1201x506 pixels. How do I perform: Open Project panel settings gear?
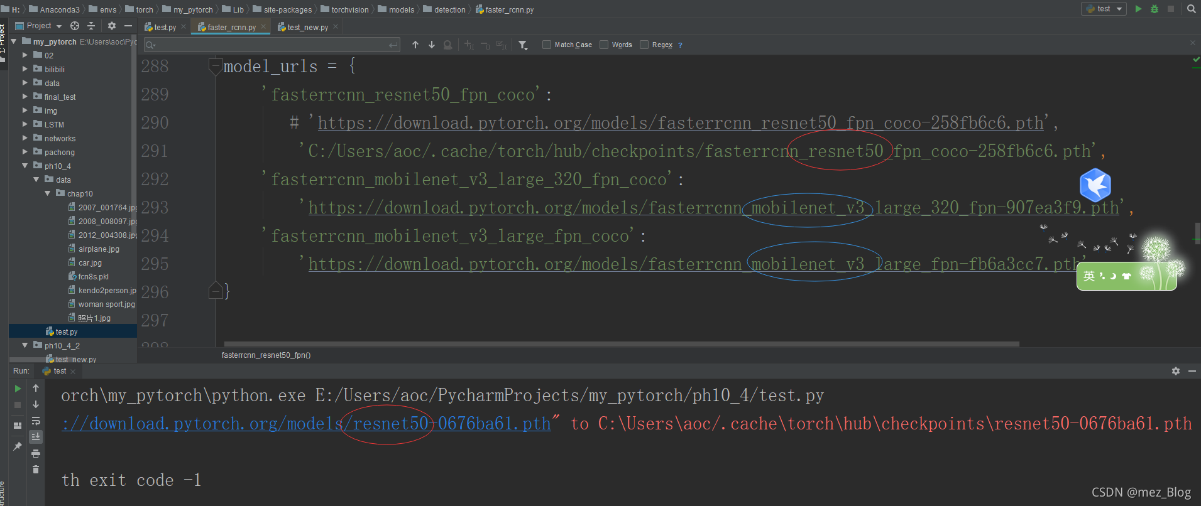112,26
